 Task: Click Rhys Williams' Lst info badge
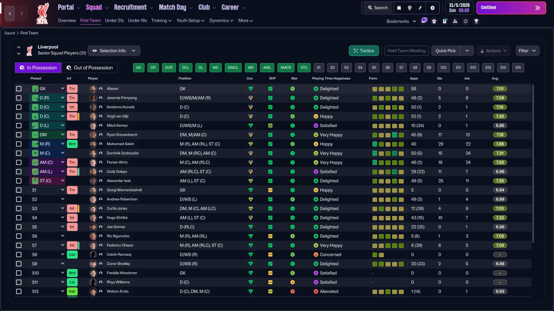(x=72, y=282)
